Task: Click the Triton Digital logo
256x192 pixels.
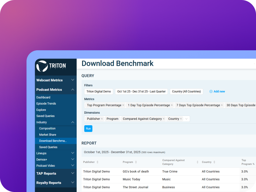Action: tap(51, 66)
